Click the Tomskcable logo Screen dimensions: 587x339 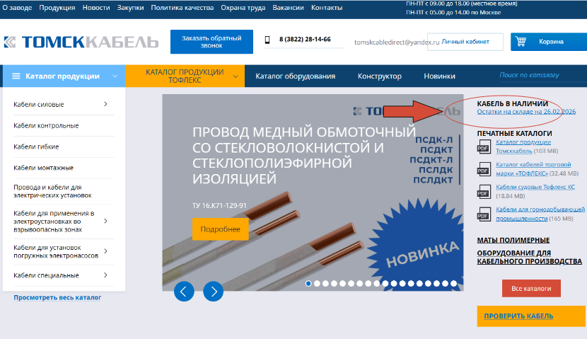pos(80,42)
